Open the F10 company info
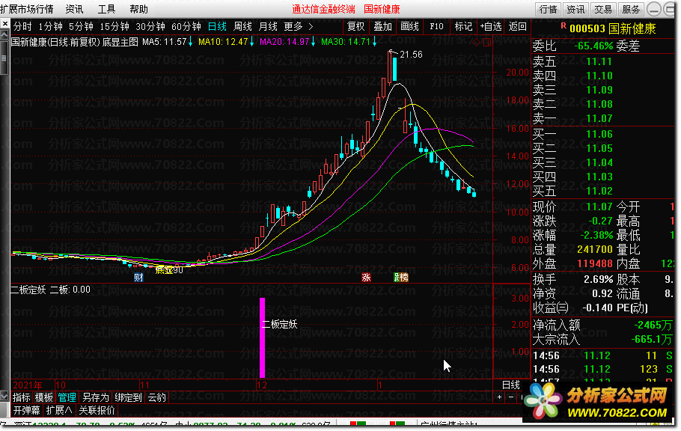Viewport: 681px width, 431px height. click(436, 27)
